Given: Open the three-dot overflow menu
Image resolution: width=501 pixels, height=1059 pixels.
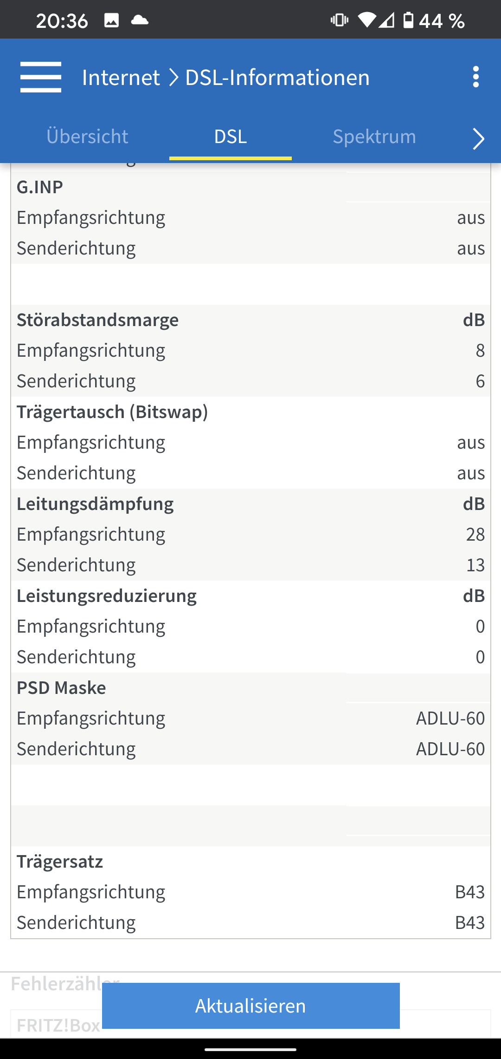Looking at the screenshot, I should pos(475,77).
